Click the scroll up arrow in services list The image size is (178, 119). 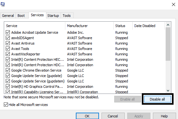click(168, 25)
